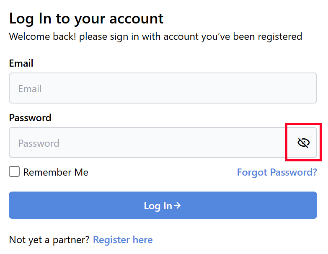
Task: Show password using the crossed-eye icon
Action: click(303, 143)
